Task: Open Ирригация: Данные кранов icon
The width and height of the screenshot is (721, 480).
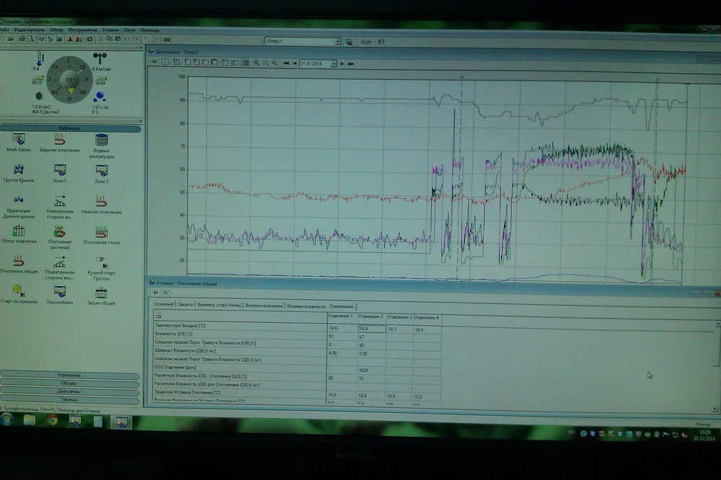Action: (x=19, y=207)
